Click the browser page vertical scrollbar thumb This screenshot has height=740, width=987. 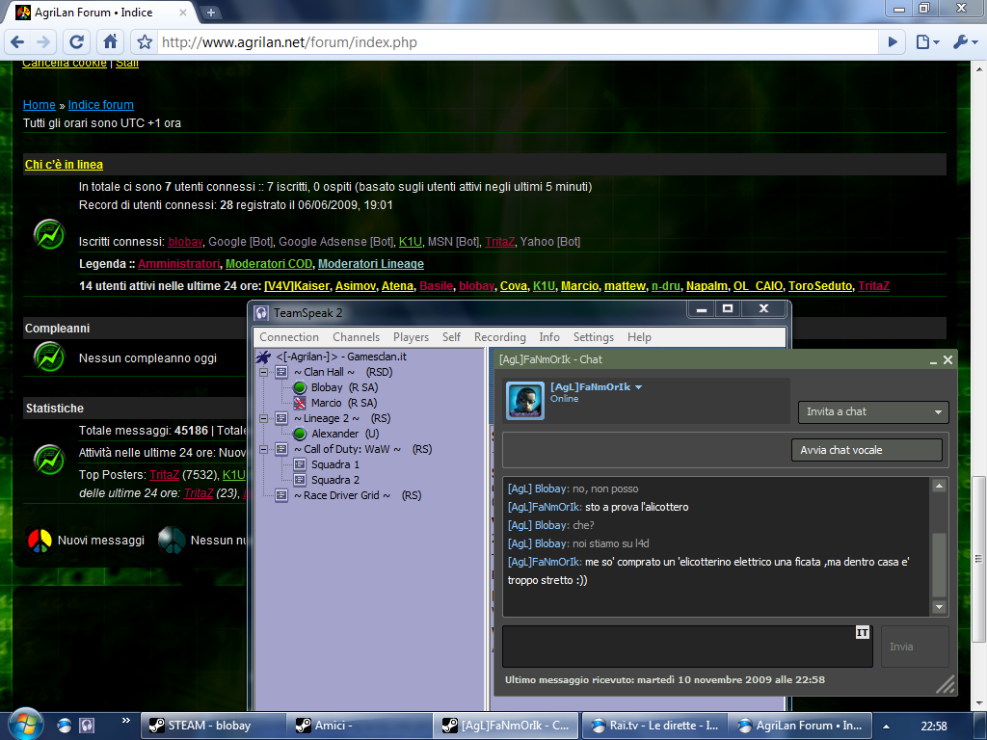[979, 560]
